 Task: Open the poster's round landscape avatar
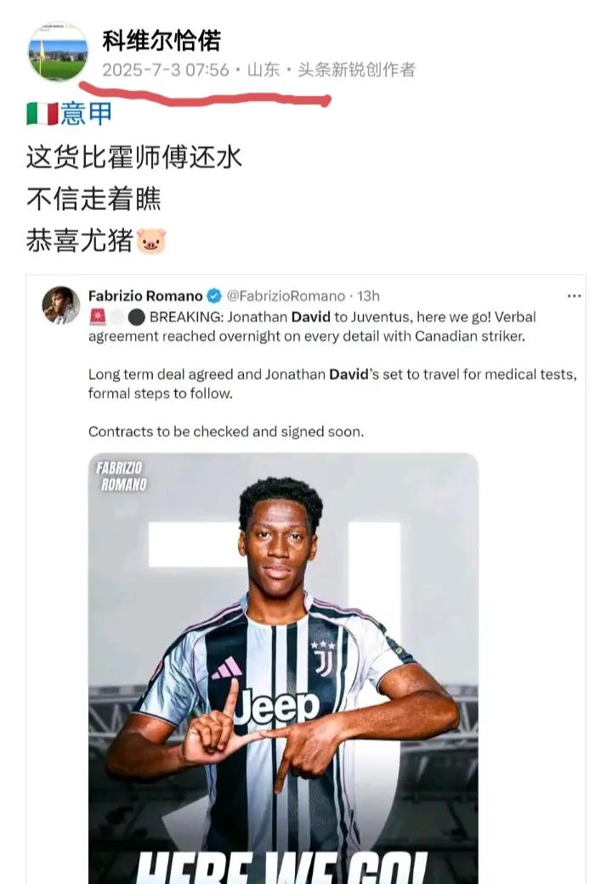coord(59,52)
